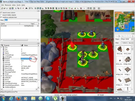Click the scissors cut icon

(16, 8)
